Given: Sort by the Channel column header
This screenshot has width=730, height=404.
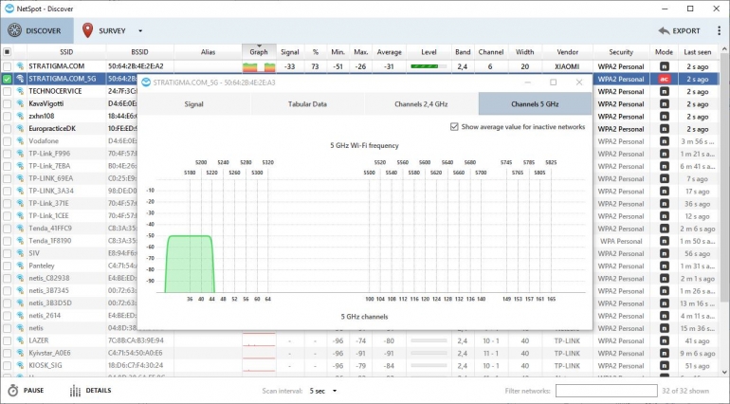Looking at the screenshot, I should (491, 52).
